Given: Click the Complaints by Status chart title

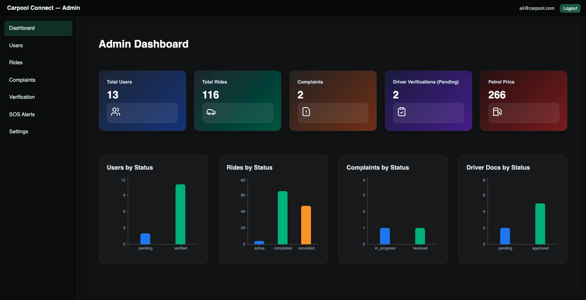Looking at the screenshot, I should [378, 167].
